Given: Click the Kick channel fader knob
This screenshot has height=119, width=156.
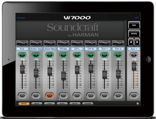Looking at the screenshot, I should [x=22, y=69].
